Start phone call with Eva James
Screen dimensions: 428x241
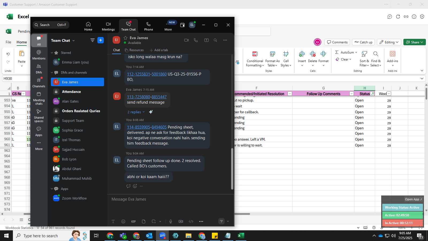(x=196, y=40)
